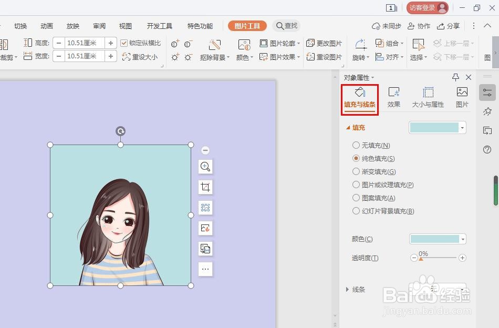499x328 pixels.
Task: Click the magnifier icon in the floating toolbar
Action: [205, 167]
